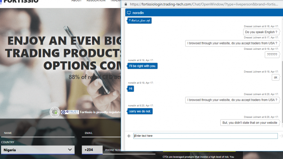Screen dimensions: 283x159
Task: Open the Nigeria country dropdown
Action: (x=38, y=150)
